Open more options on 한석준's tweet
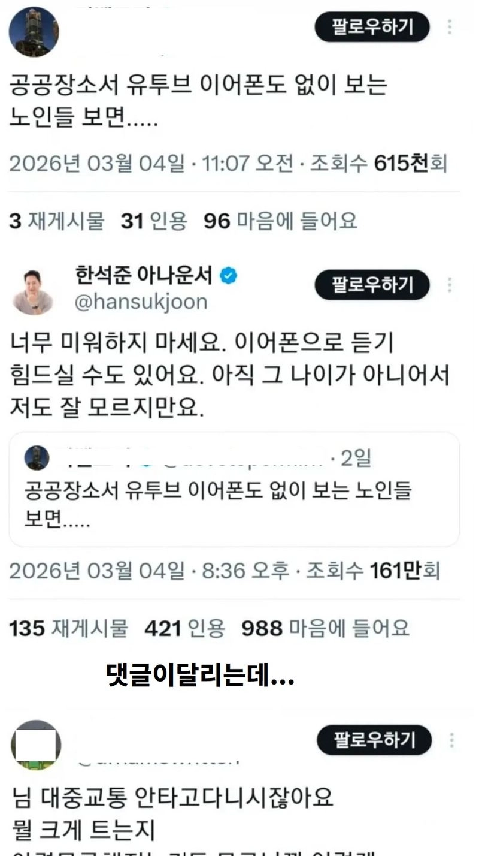Image resolution: width=479 pixels, height=856 pixels. (x=450, y=285)
